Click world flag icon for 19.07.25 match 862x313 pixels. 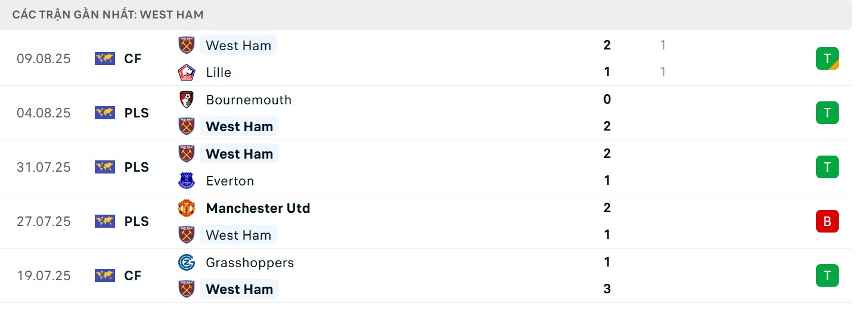click(x=104, y=275)
